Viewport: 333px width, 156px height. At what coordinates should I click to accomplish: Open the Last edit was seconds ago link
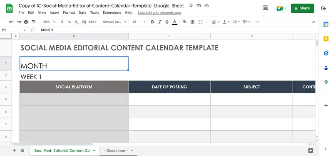pos(159,13)
